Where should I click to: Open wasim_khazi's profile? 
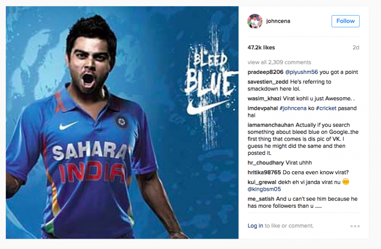click(264, 99)
